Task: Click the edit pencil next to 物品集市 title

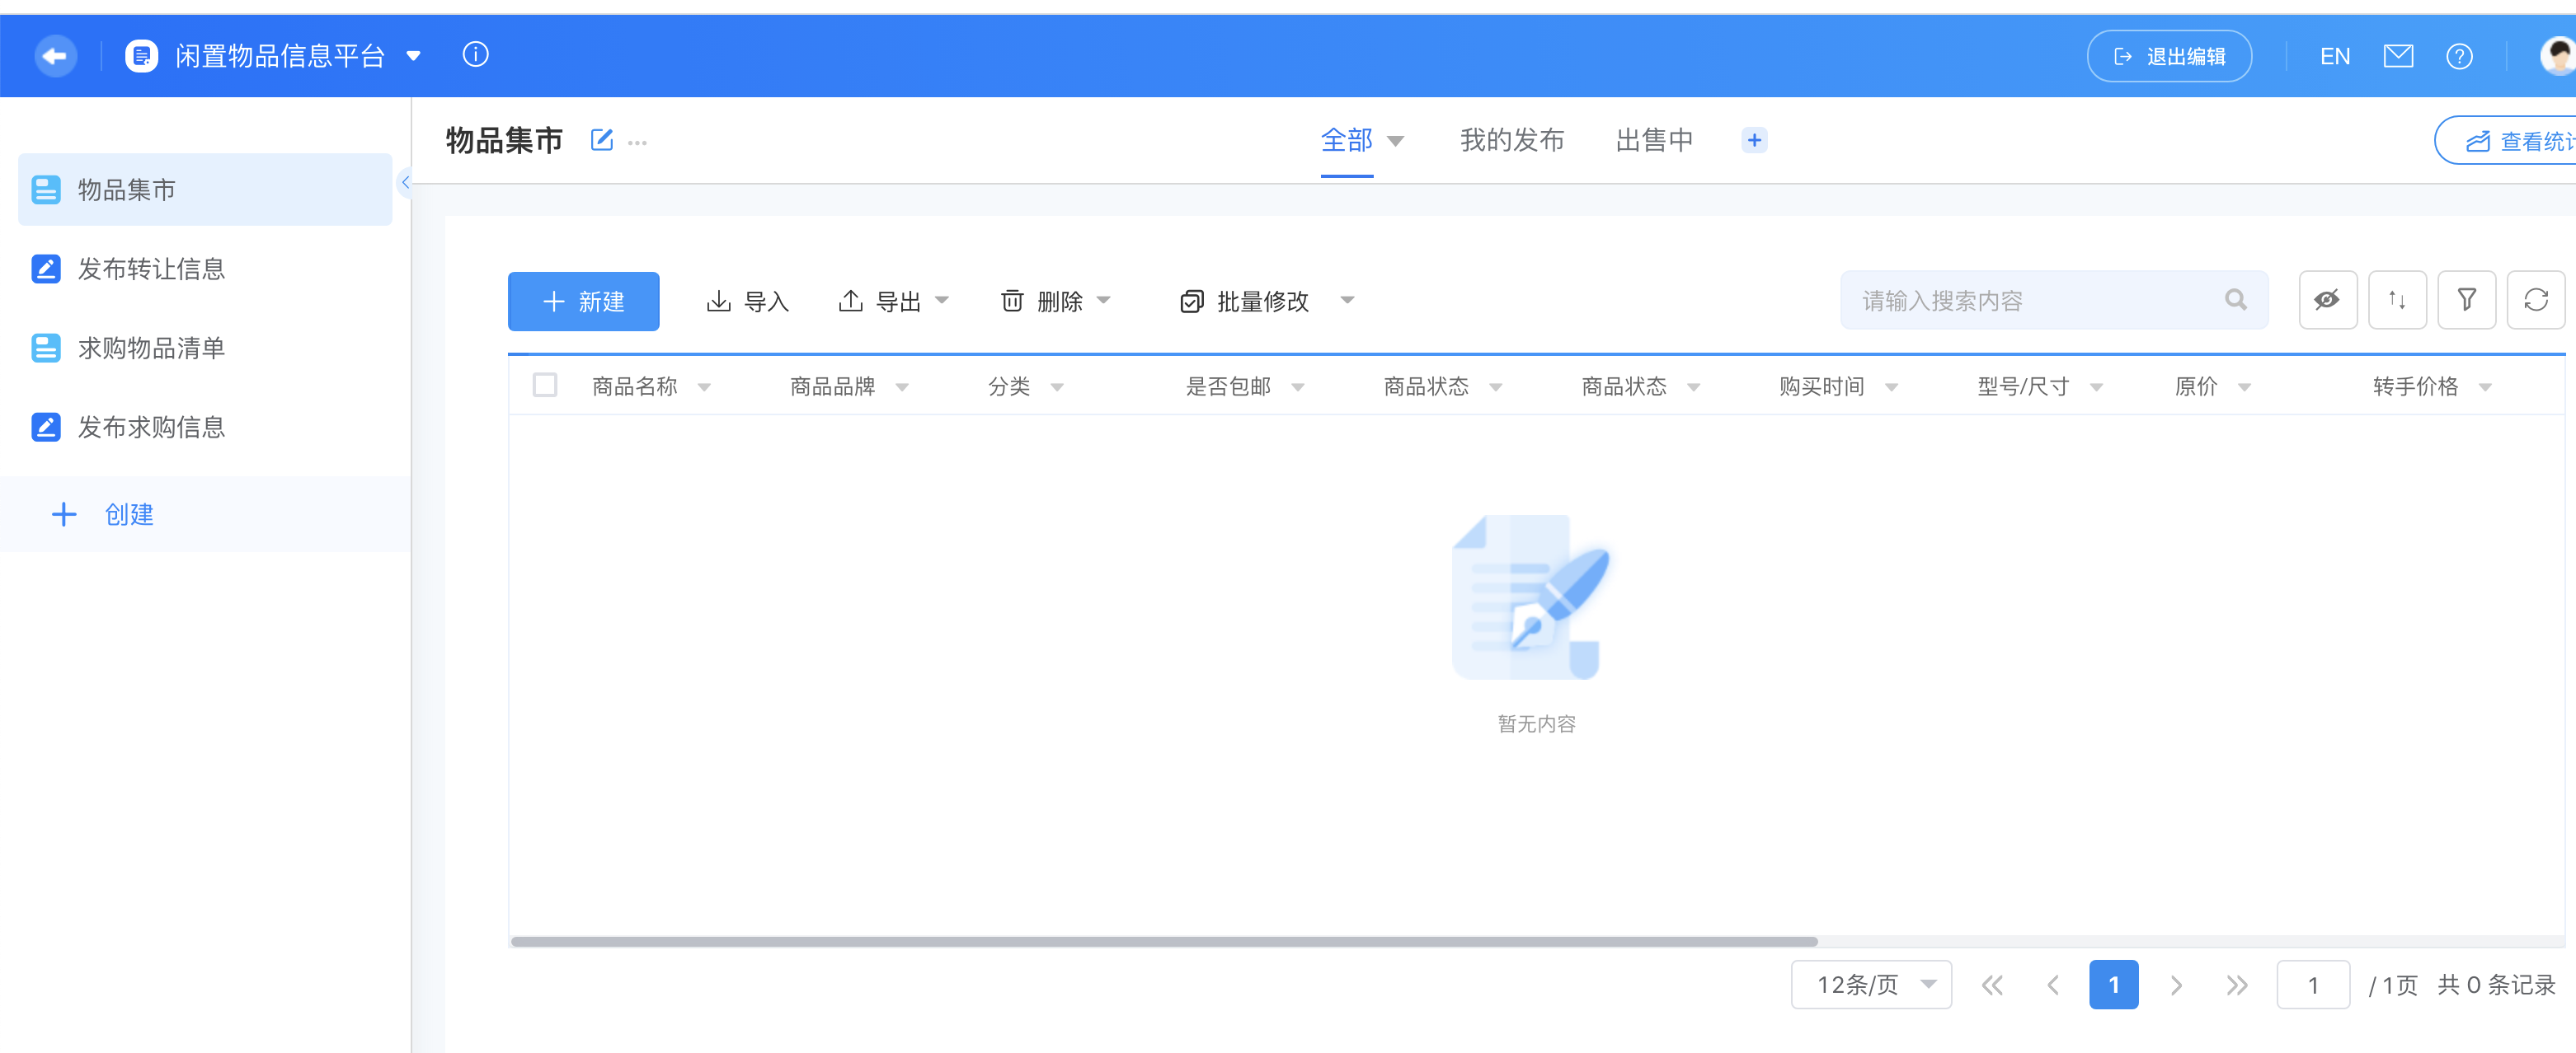Action: click(601, 140)
